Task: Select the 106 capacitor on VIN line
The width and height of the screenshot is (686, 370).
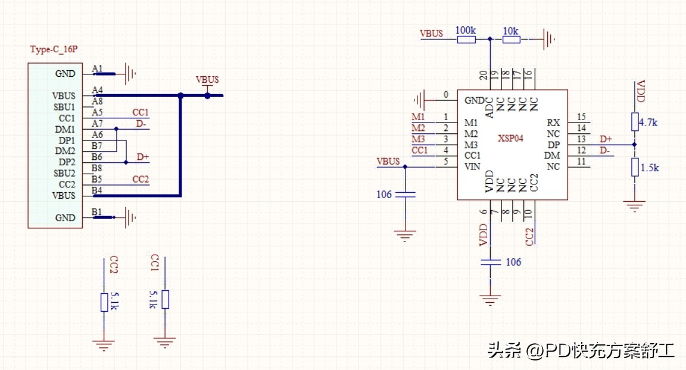Action: click(405, 195)
